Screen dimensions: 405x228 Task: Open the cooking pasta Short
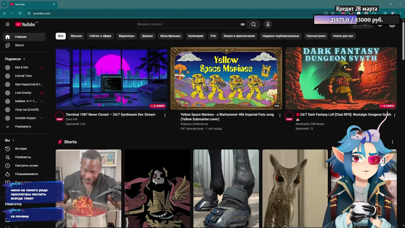(88, 188)
